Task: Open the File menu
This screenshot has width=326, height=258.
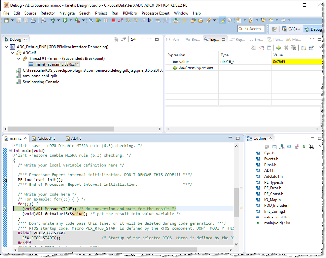Action: pos(6,13)
